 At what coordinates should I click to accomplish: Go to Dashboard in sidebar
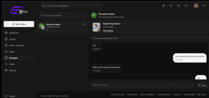19,33
